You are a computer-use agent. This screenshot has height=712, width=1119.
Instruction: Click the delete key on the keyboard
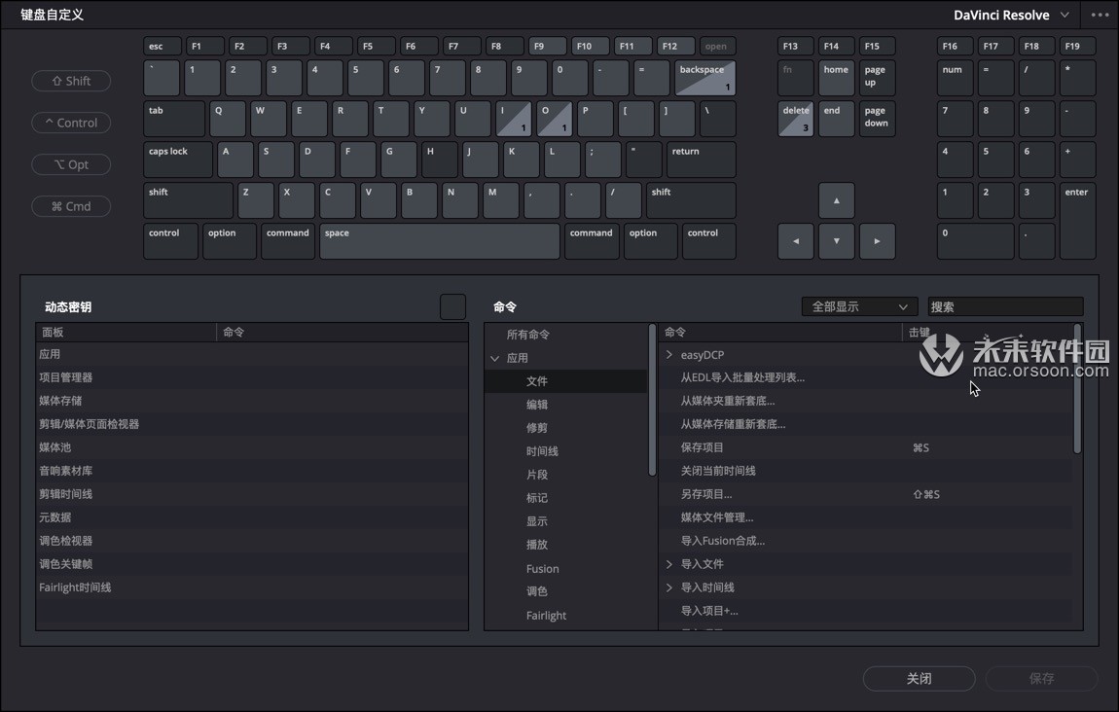point(795,119)
